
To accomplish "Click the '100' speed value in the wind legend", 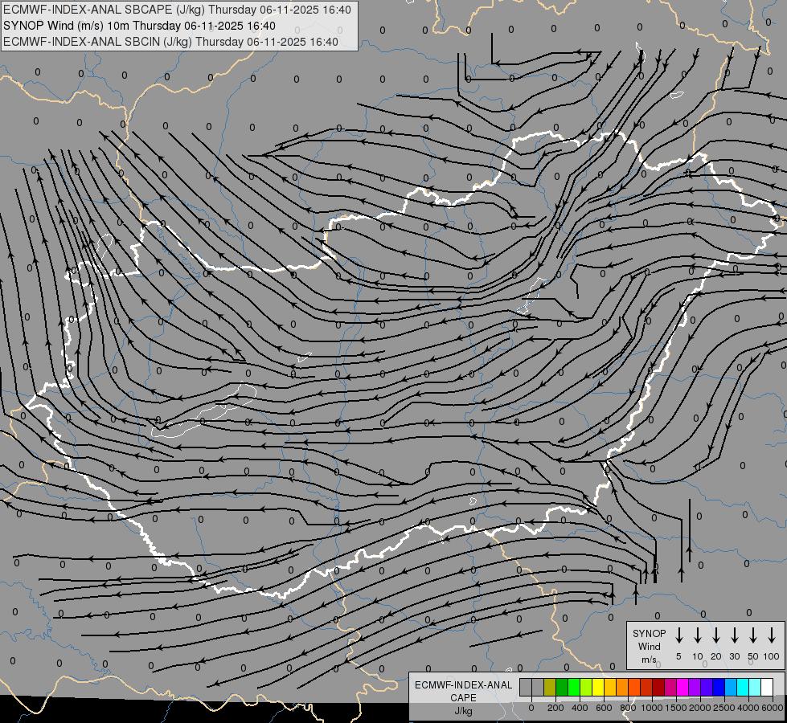I will pyautogui.click(x=772, y=656).
